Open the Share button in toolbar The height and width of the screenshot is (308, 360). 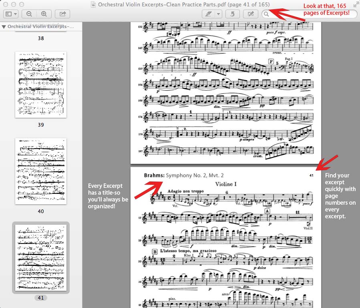coord(63,14)
